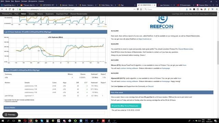Viewport: 219px width, 123px height.
Task: Open the Discord community link
Action: (151, 86)
